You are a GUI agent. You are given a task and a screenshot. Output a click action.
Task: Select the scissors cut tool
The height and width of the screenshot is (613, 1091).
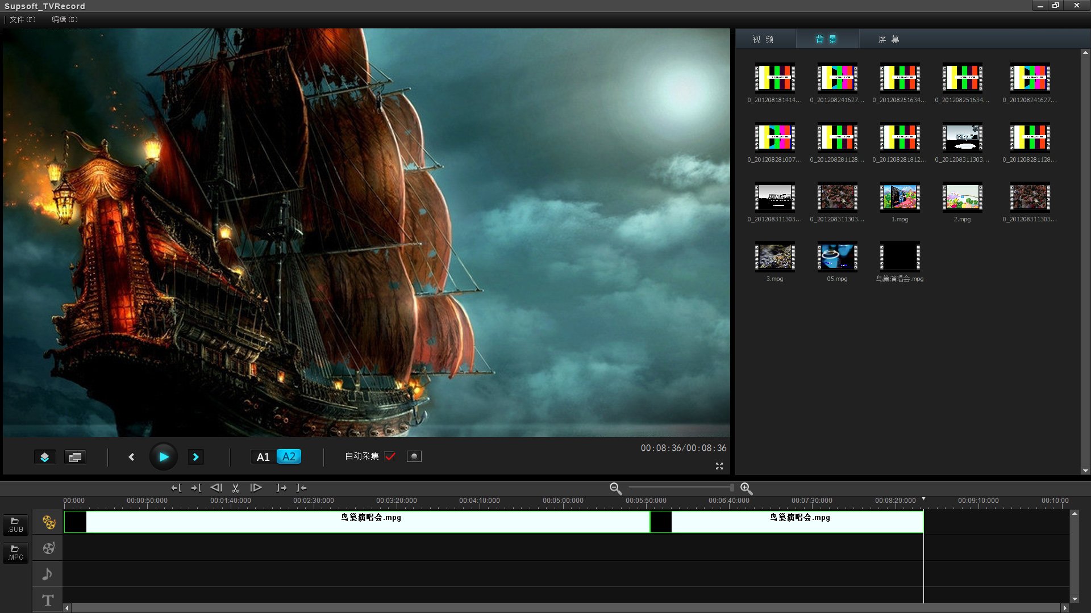(x=235, y=488)
